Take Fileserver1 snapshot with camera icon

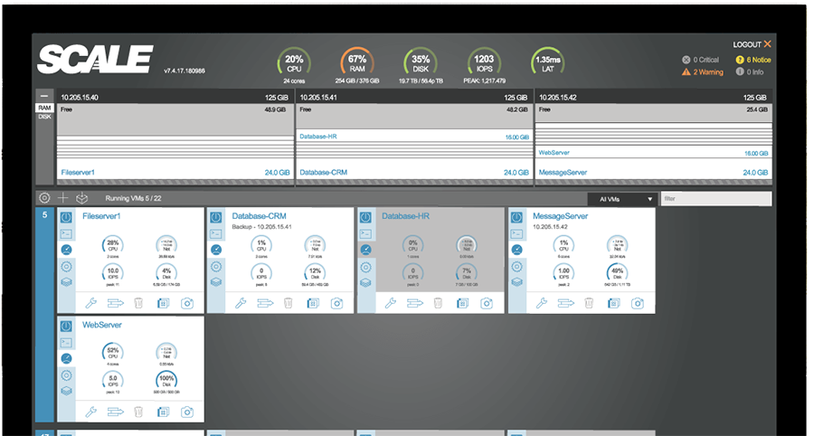click(187, 303)
